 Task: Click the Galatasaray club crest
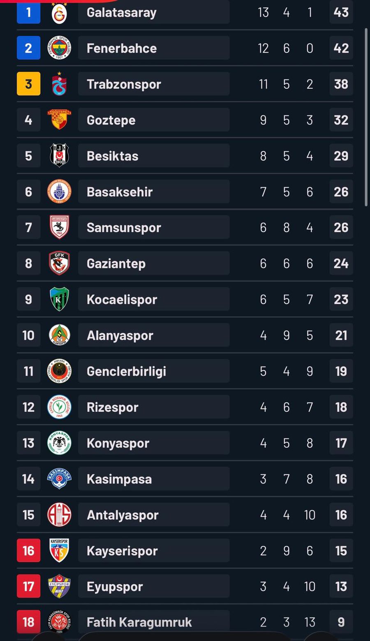[x=59, y=12]
